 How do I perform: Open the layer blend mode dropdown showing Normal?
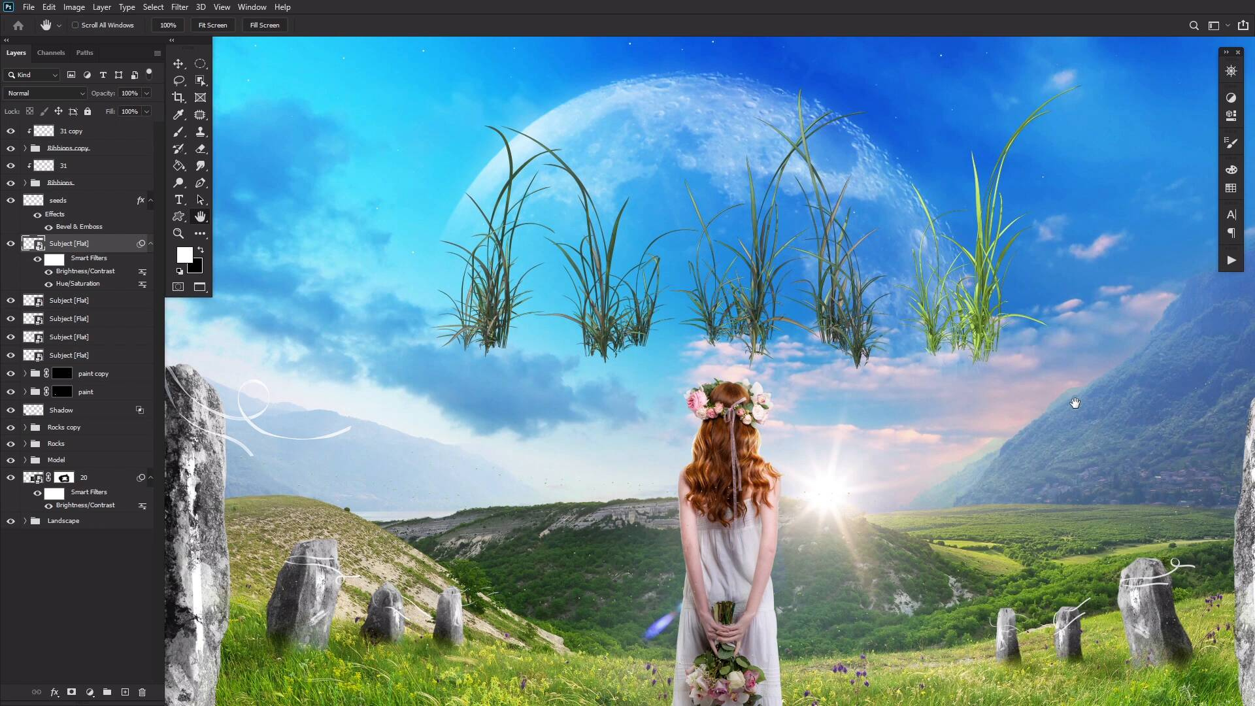pos(44,93)
